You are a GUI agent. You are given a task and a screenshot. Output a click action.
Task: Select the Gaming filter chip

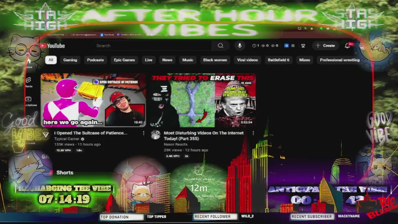tap(70, 60)
